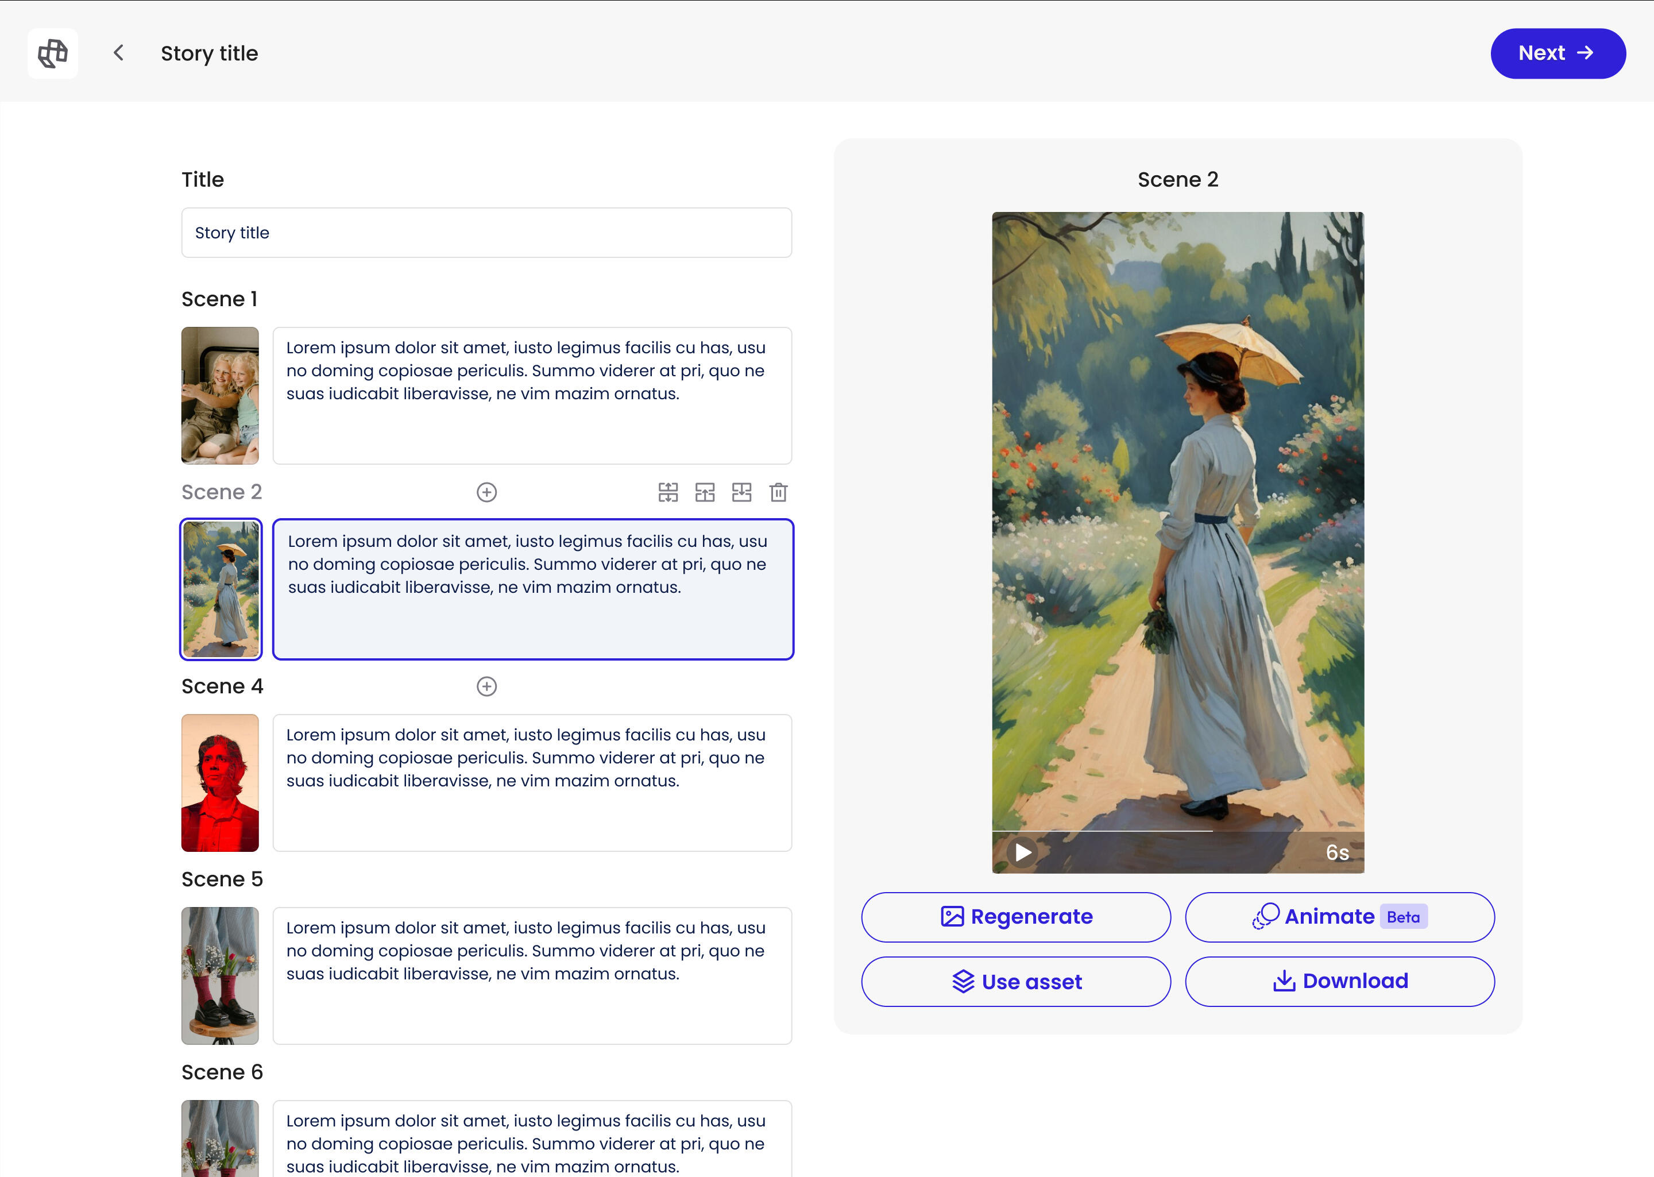Viewport: 1654px width, 1177px height.
Task: Click the Story title text in the header
Action: [210, 53]
